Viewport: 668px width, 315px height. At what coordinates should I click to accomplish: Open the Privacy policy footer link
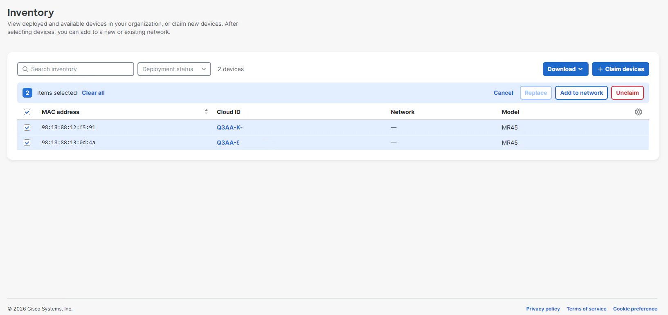pos(543,309)
